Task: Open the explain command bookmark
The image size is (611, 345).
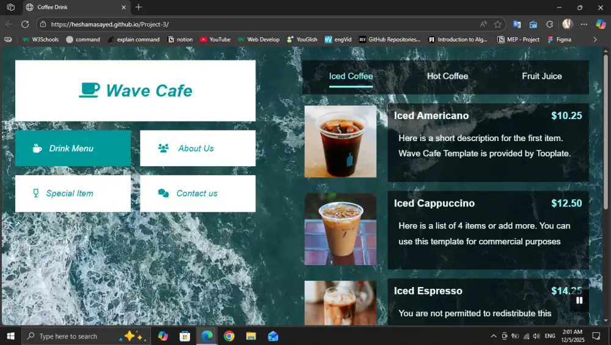Action: pyautogui.click(x=134, y=39)
